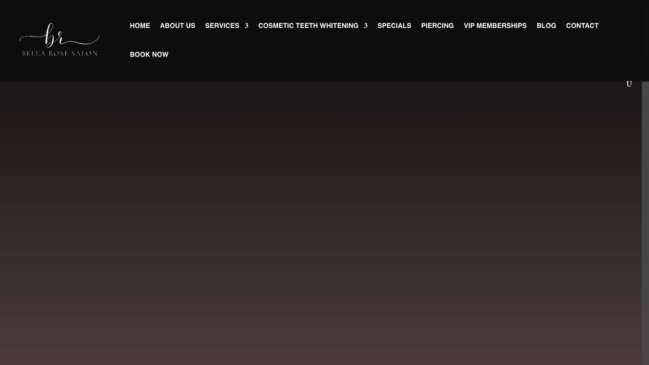This screenshot has height=365, width=649.
Task: Click empty header space below the logo
Action: pyautogui.click(x=59, y=71)
